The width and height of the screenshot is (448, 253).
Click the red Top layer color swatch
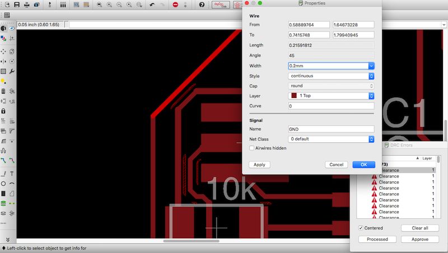pyautogui.click(x=294, y=96)
